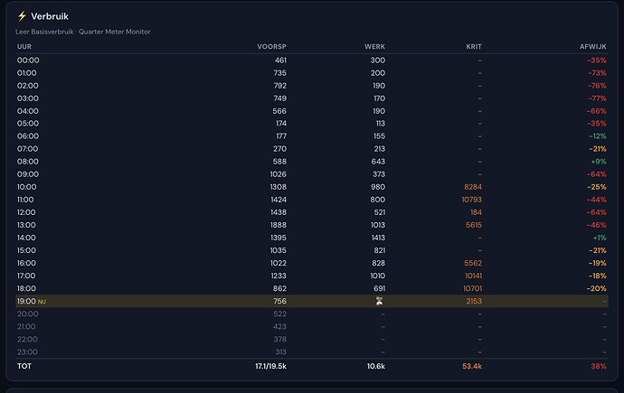Click the 8284 critical value at 10:00
The image size is (624, 393).
tap(473, 187)
